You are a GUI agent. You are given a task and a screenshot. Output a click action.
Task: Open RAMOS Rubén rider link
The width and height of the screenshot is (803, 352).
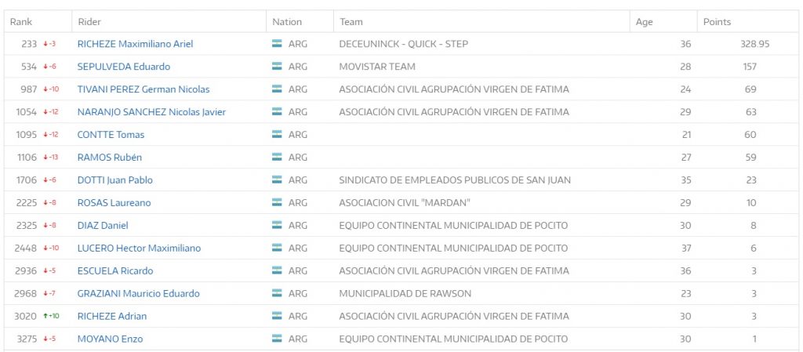pyautogui.click(x=110, y=158)
